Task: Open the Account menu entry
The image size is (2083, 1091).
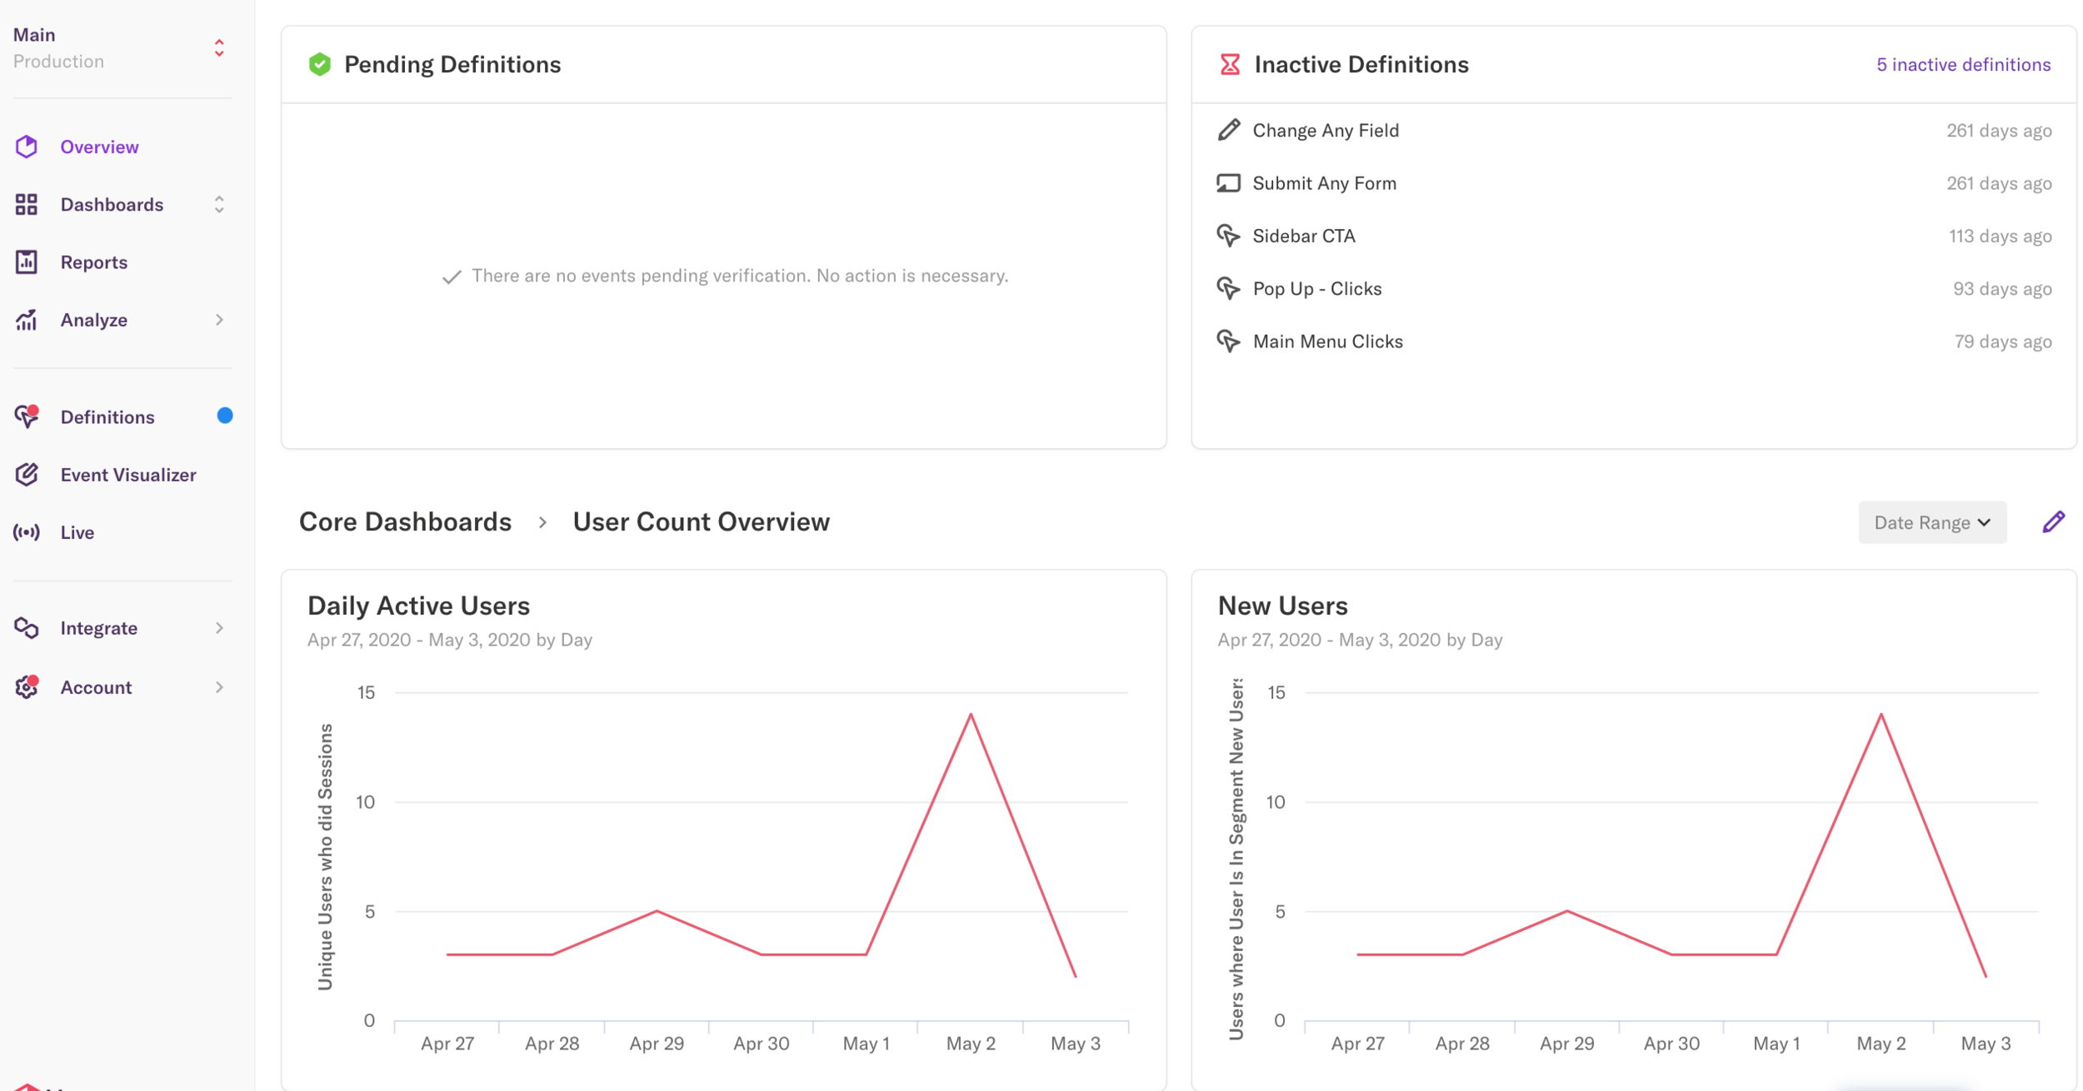Action: point(96,687)
